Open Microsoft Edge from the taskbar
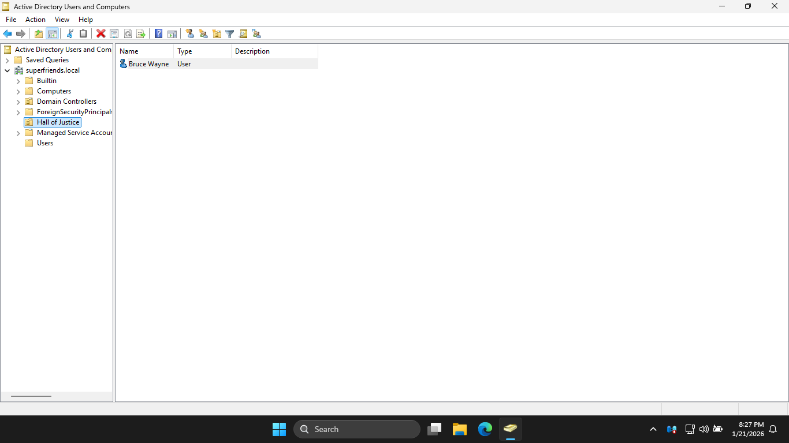This screenshot has height=443, width=789. point(485,429)
